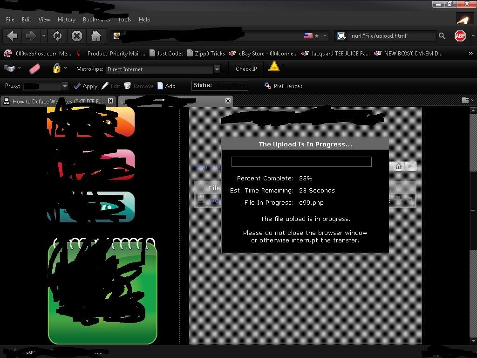Bookmark page with the star icon

pyautogui.click(x=317, y=36)
